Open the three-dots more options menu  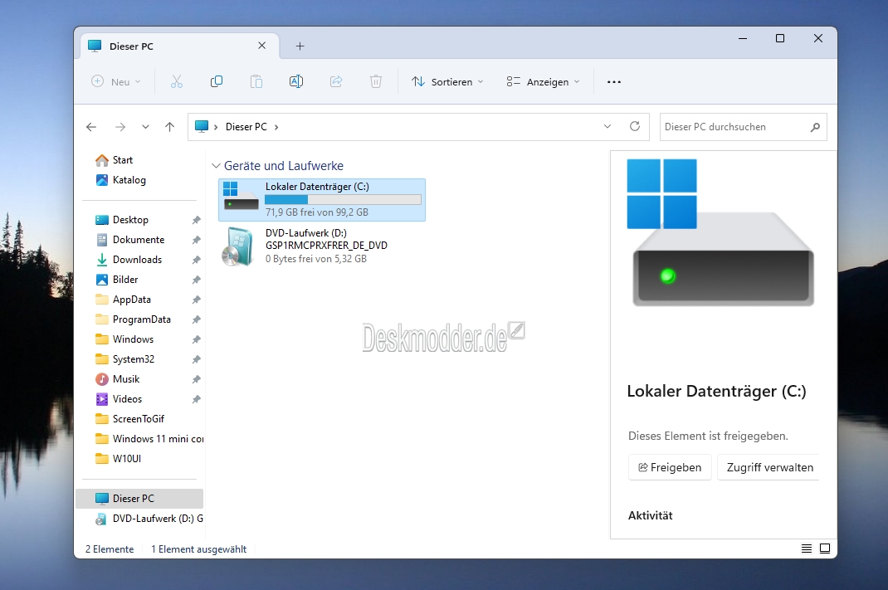click(614, 81)
